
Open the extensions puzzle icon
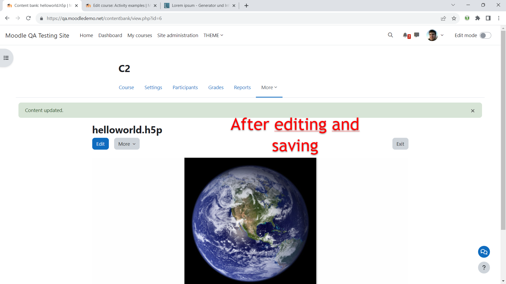[x=478, y=18]
